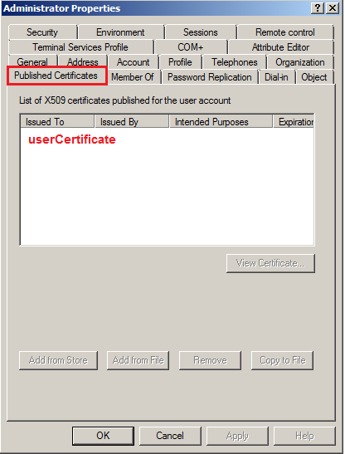Select the Published Certificates tab

click(56, 76)
